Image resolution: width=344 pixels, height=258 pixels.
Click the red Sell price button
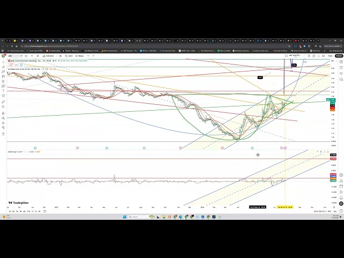[11, 64]
